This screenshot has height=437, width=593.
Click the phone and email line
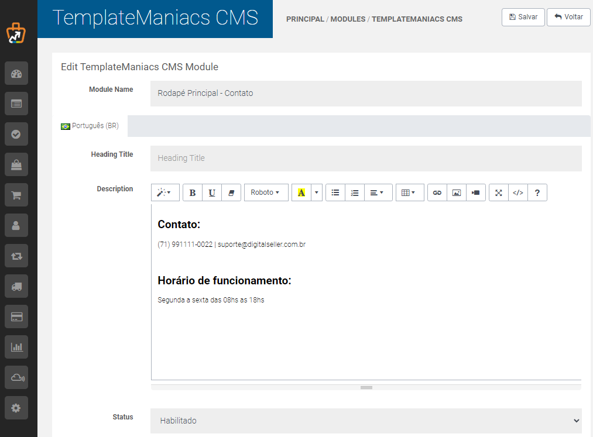pyautogui.click(x=231, y=245)
